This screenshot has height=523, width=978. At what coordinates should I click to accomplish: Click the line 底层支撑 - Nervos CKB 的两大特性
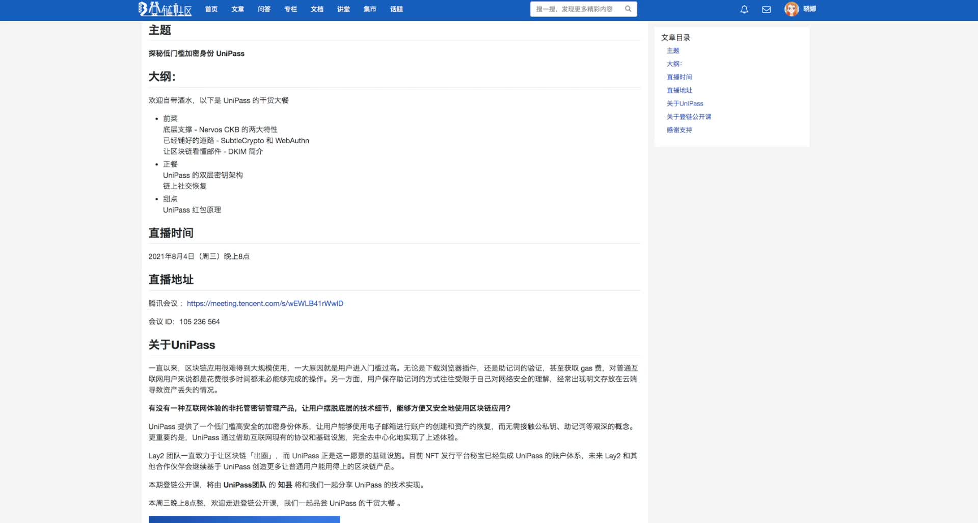point(220,129)
